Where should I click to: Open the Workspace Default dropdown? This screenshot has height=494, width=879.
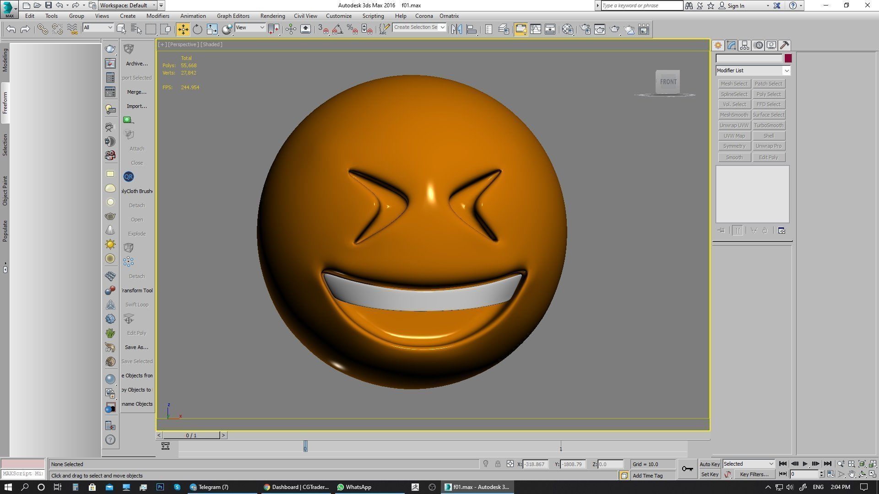tap(128, 5)
